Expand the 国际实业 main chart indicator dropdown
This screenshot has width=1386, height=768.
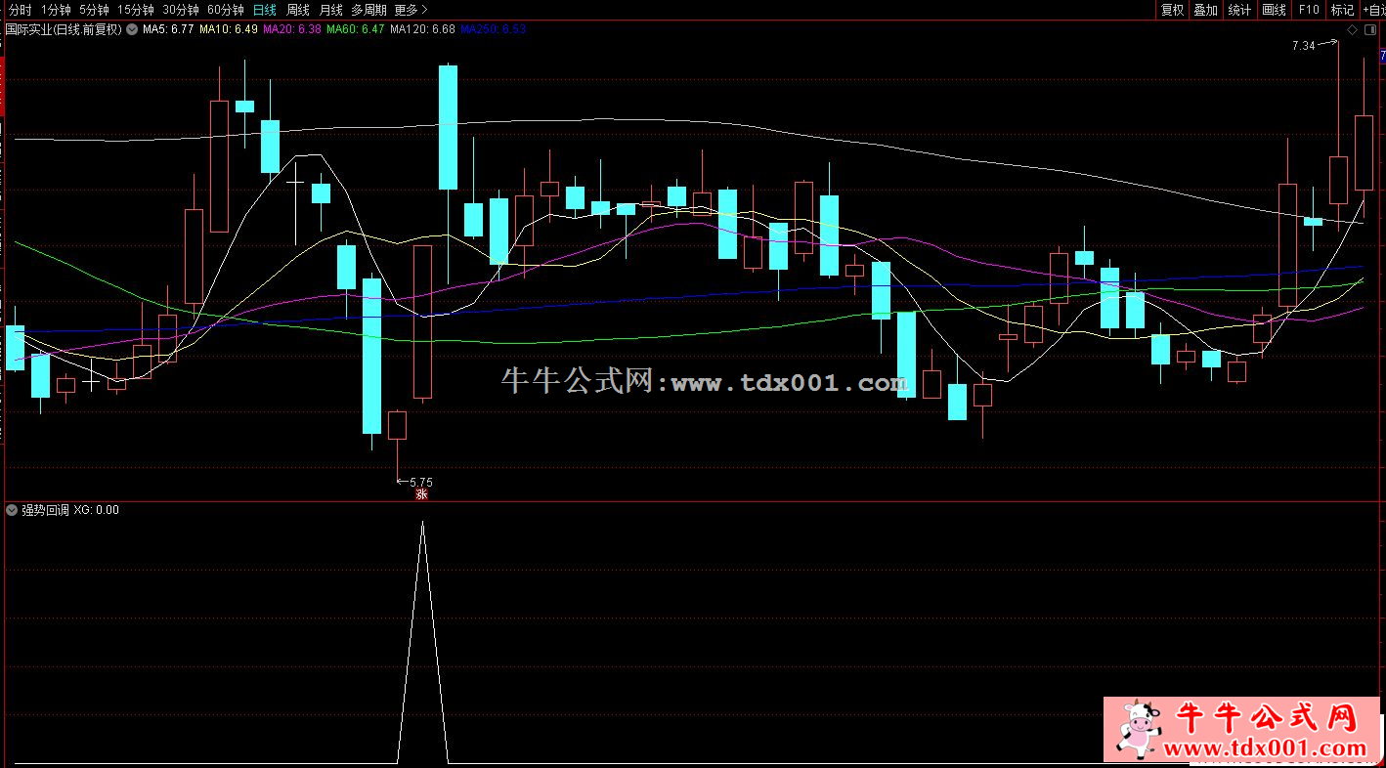[132, 29]
